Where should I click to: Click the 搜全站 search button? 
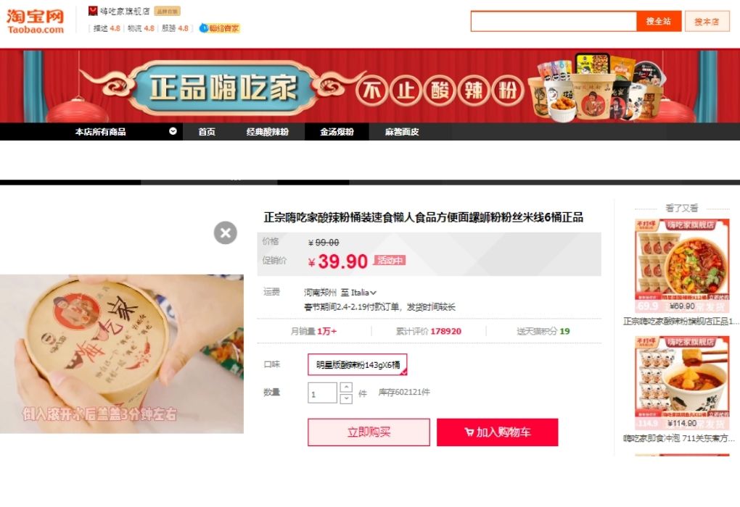pos(659,21)
